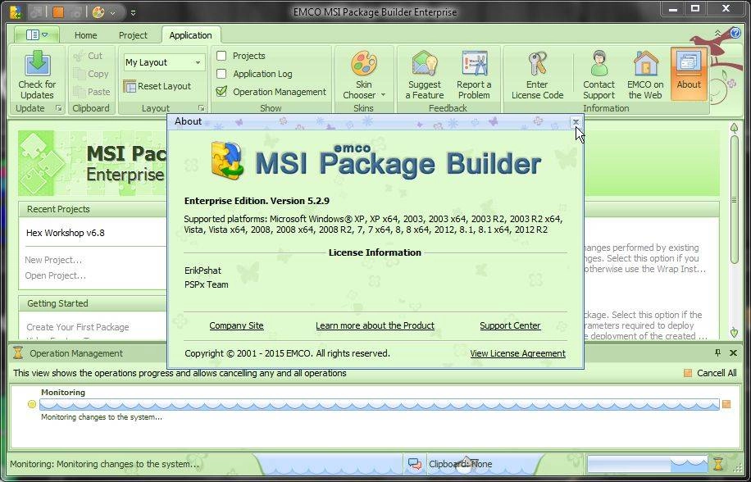Open the quick access palette dropdown arrow
Viewport: 751px width, 482px height.
(113, 13)
